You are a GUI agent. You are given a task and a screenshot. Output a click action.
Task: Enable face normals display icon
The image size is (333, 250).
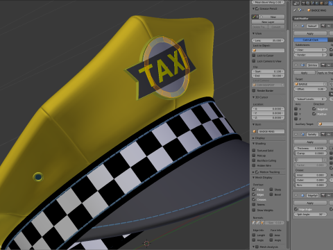pos(262,222)
